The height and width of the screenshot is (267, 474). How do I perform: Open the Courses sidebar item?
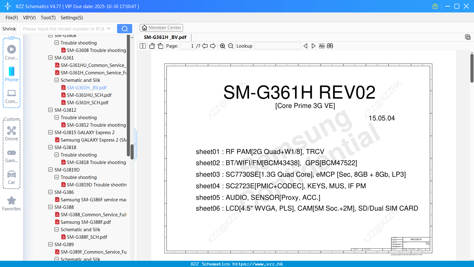point(12,52)
